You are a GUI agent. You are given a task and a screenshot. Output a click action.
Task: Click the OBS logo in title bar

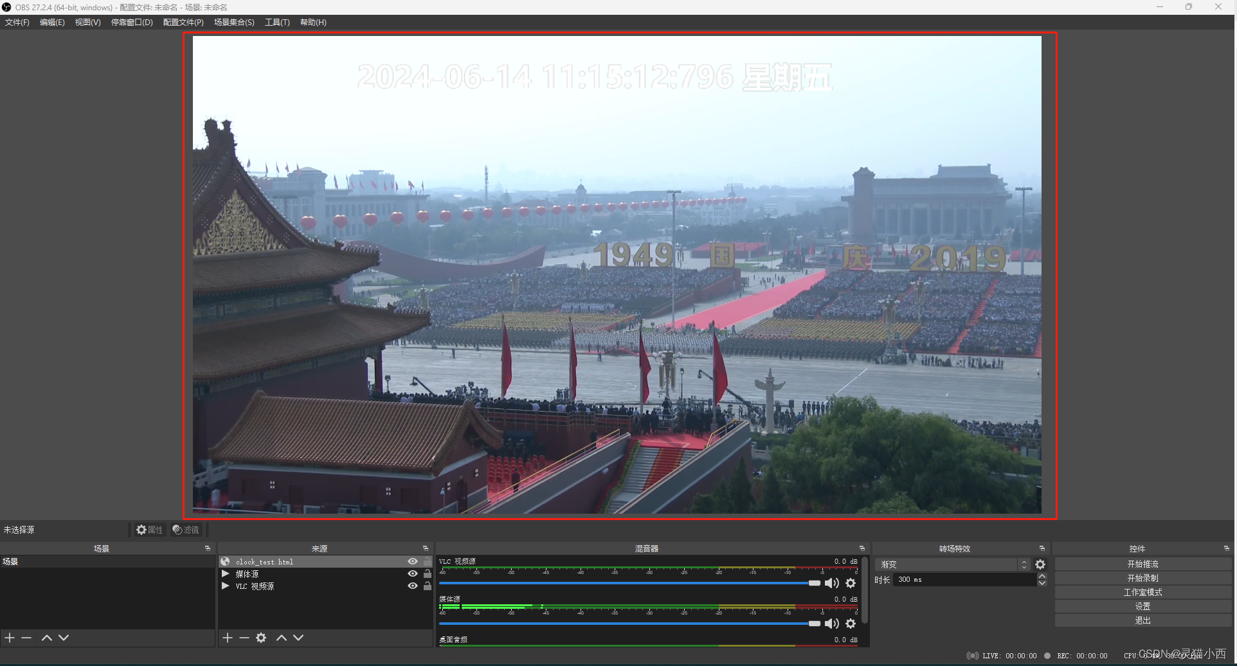pyautogui.click(x=6, y=7)
